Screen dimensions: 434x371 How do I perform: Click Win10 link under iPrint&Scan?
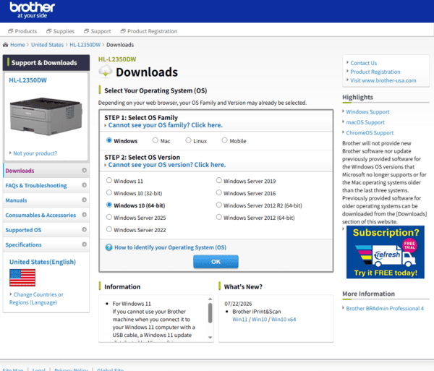pyautogui.click(x=260, y=319)
